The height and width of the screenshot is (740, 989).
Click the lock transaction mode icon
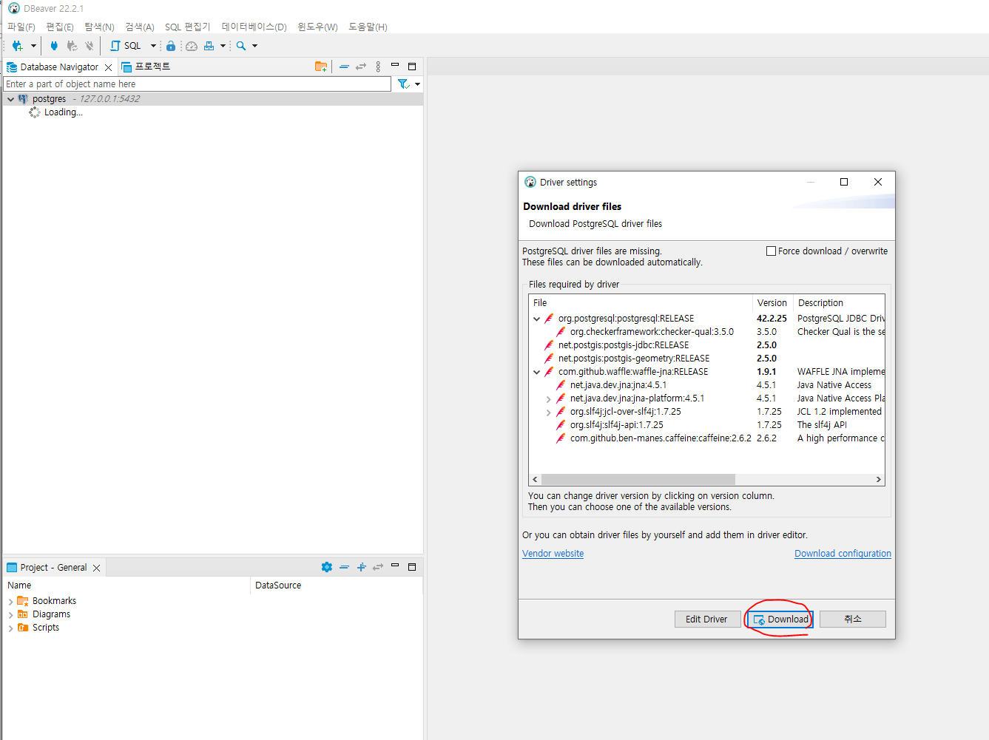pos(171,46)
